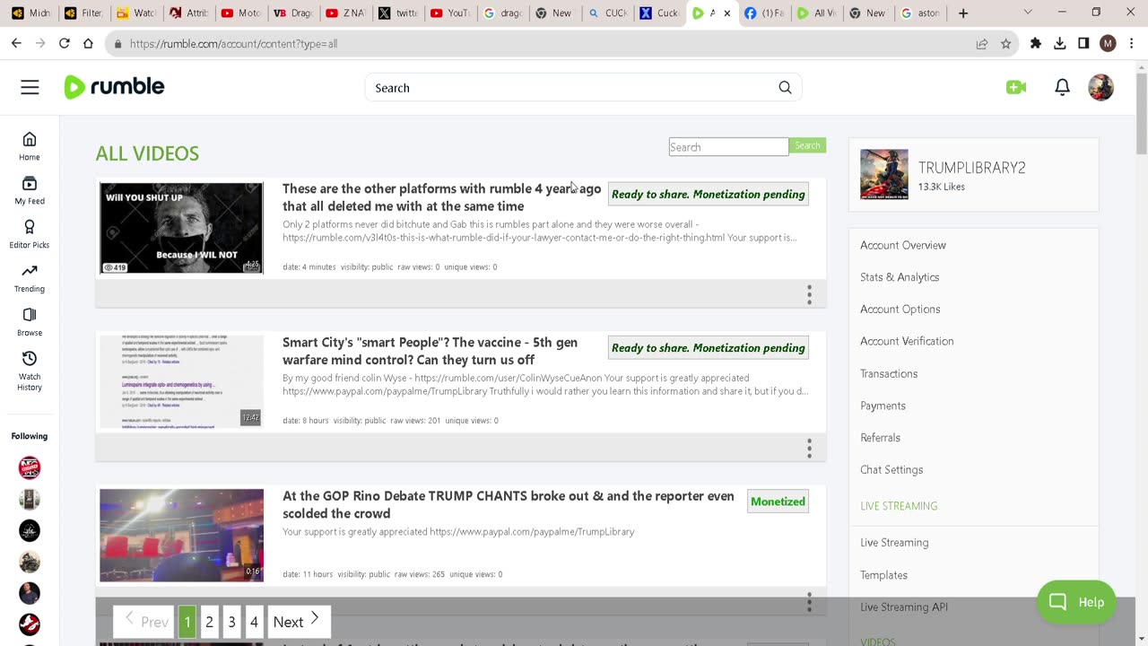Open a new browser tab
Screen dimensions: 1148x646
963,13
